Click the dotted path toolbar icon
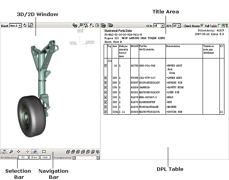 coord(92,25)
